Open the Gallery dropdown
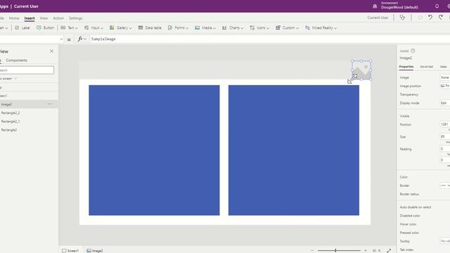 pyautogui.click(x=120, y=28)
